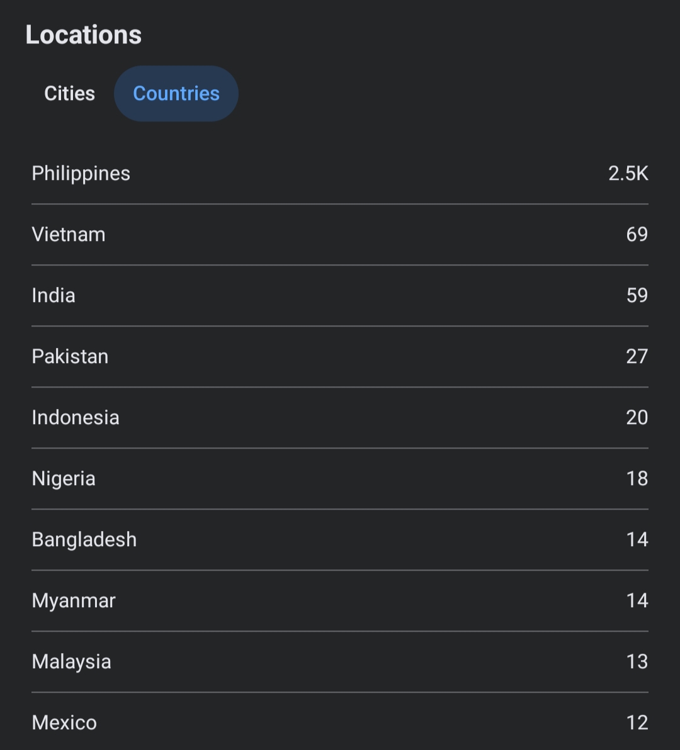Click the Locations heading
Screen dimensions: 680x750
point(84,35)
